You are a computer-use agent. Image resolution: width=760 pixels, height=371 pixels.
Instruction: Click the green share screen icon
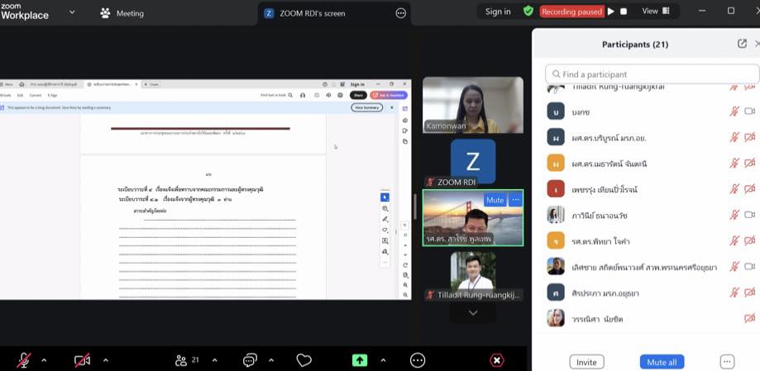(x=360, y=360)
